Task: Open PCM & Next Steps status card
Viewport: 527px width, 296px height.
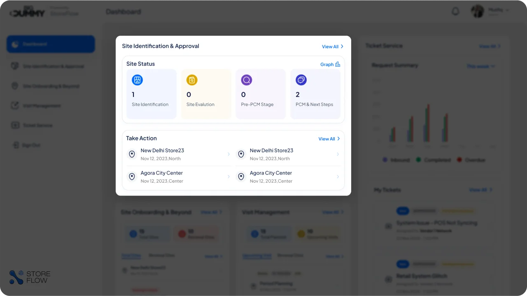Action: (x=315, y=94)
